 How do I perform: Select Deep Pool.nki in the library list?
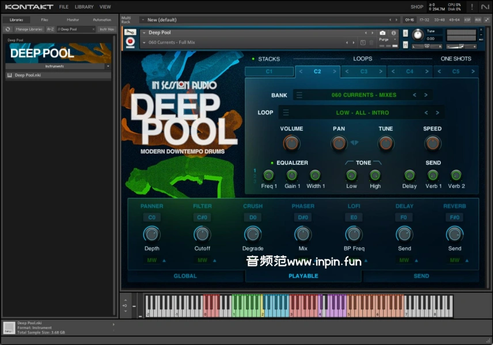[28, 75]
